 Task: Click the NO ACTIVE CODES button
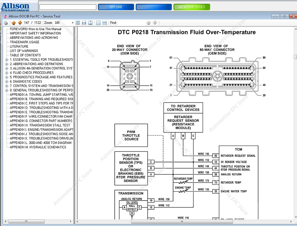click(x=192, y=7)
